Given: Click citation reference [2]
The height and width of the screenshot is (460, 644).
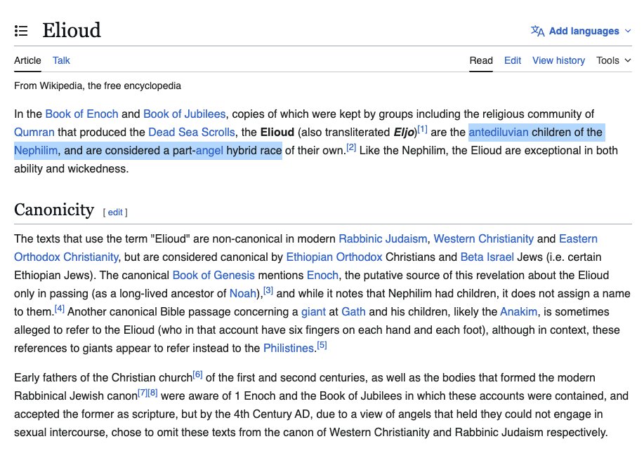Looking at the screenshot, I should pos(350,147).
